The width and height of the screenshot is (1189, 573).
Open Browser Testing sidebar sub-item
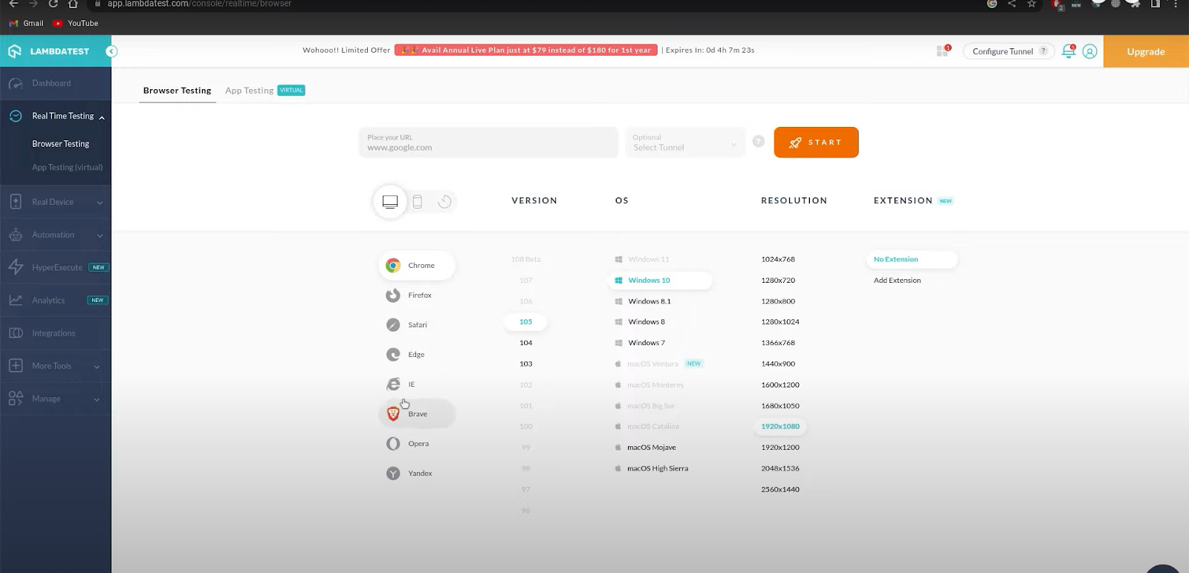pyautogui.click(x=61, y=144)
